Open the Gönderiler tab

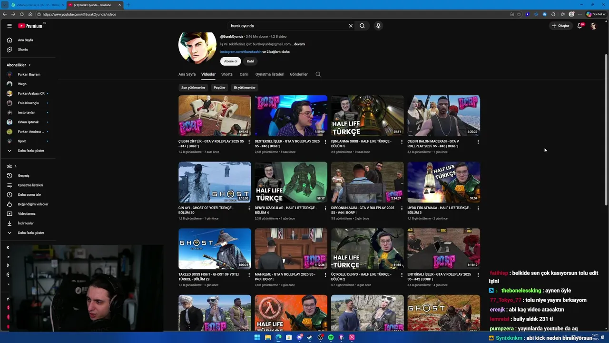tap(299, 74)
